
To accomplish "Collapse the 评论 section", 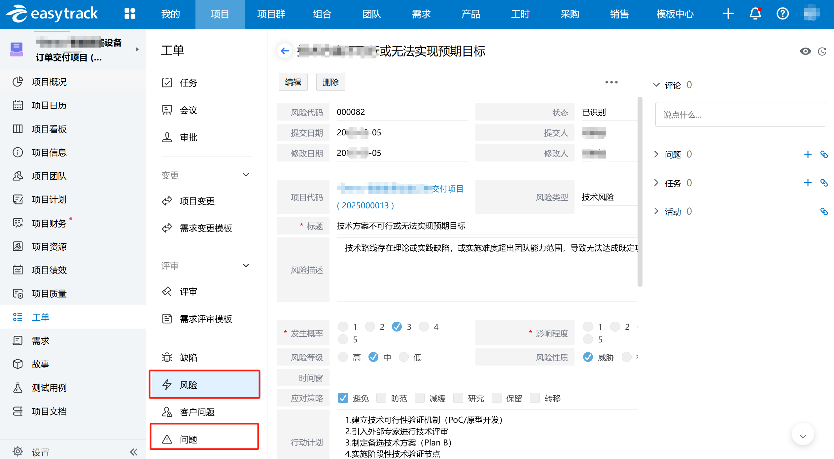I will coord(656,85).
